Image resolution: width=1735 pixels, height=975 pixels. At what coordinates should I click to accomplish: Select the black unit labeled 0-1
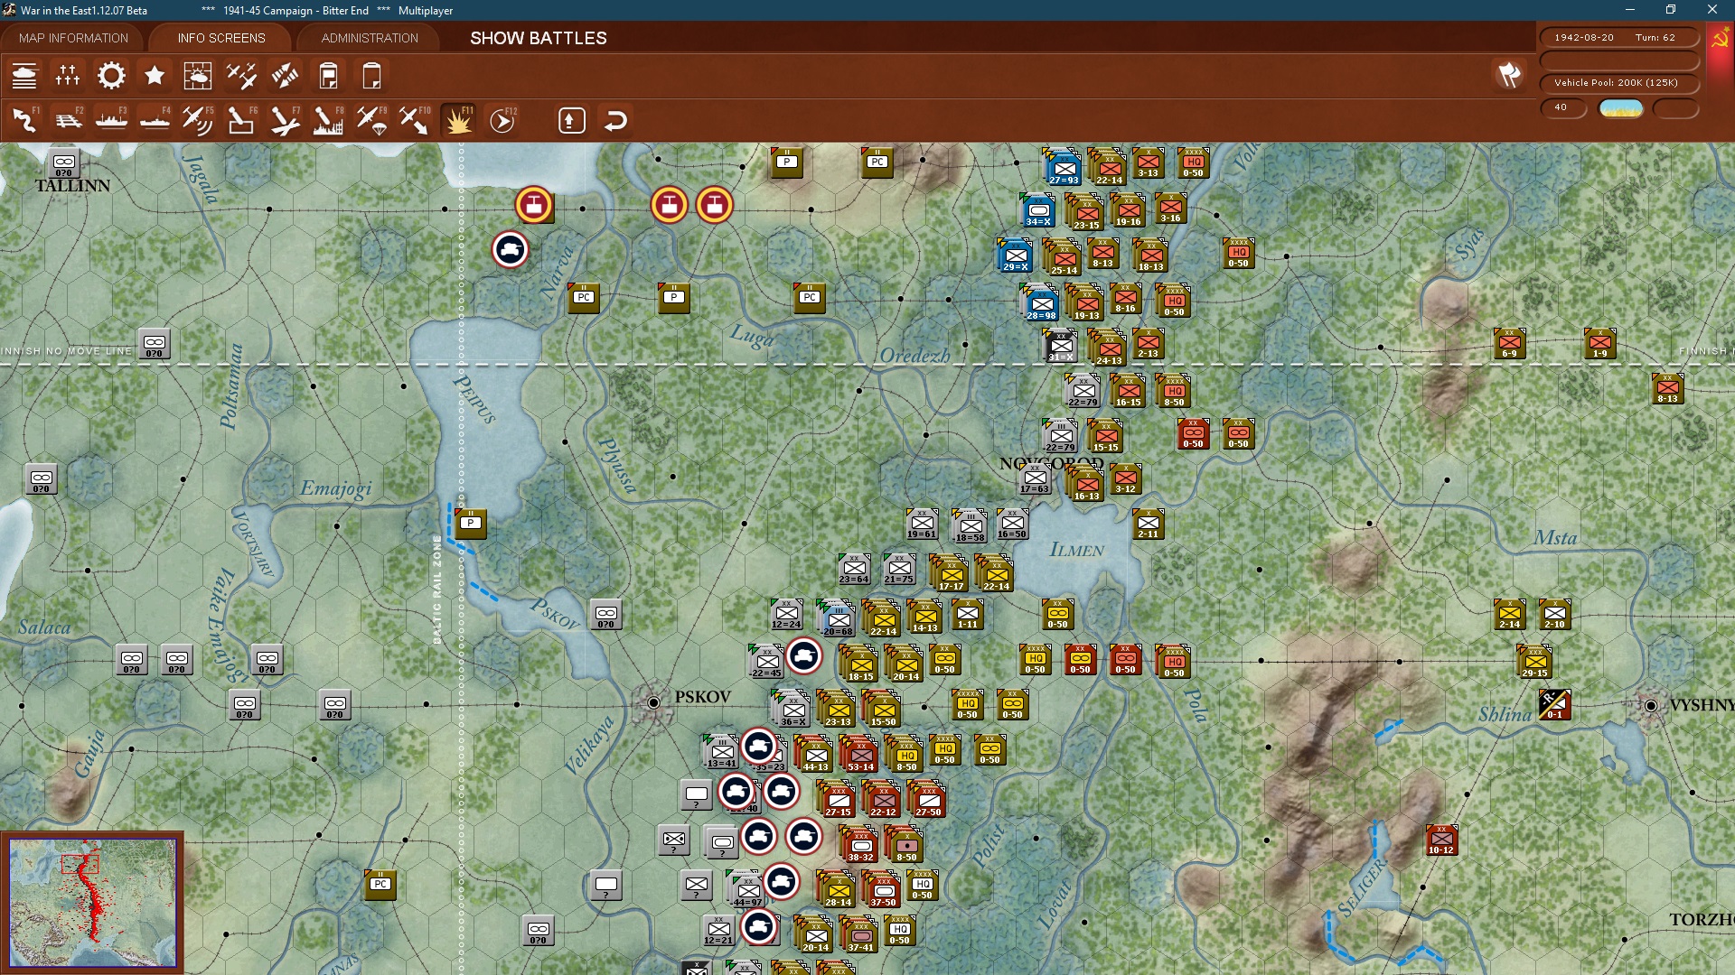tap(1554, 704)
